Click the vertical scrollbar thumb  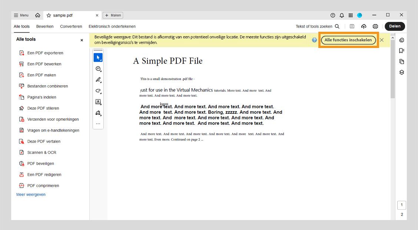[x=392, y=69]
